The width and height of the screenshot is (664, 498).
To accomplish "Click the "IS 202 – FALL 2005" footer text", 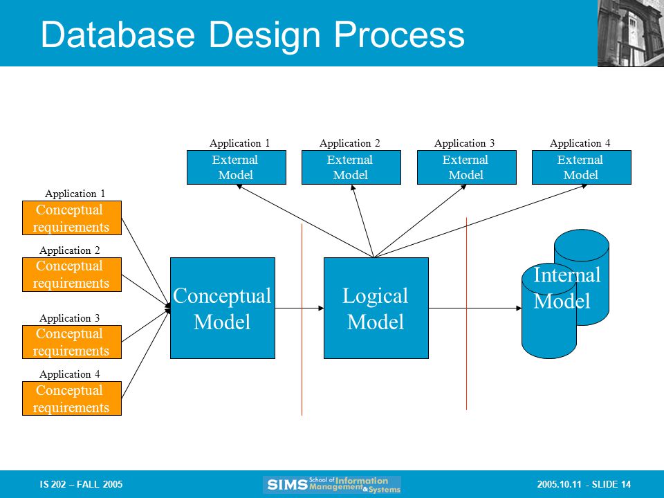I will pos(82,484).
